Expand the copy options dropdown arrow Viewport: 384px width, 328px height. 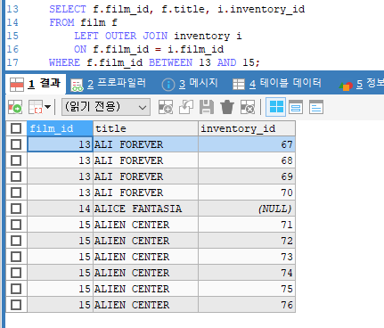coord(48,107)
